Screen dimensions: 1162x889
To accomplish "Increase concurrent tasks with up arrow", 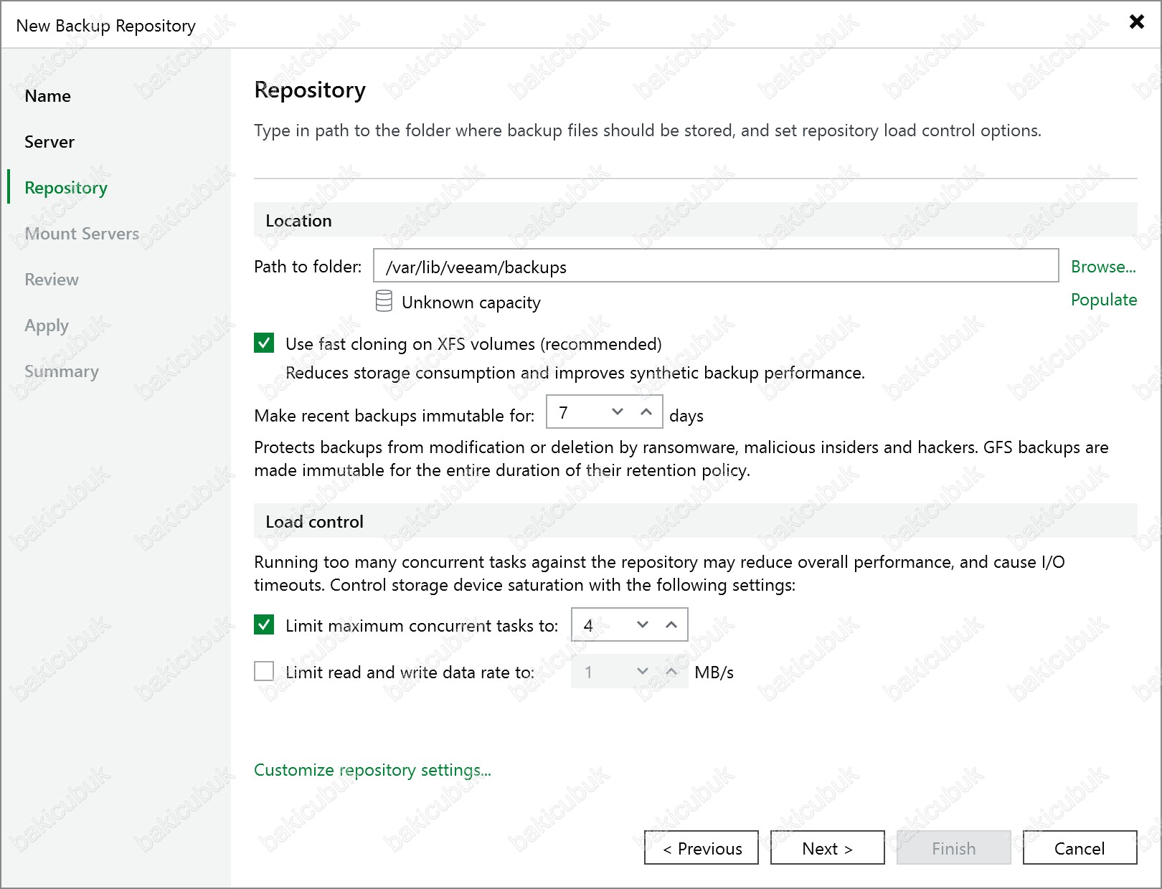I will point(671,624).
